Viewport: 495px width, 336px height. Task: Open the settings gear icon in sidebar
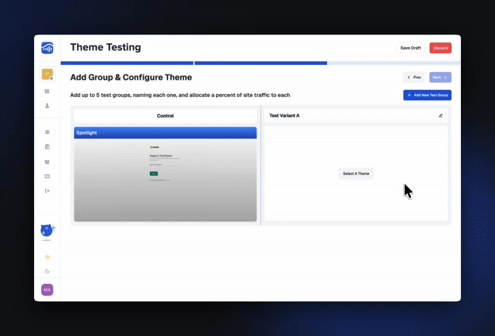pos(47,132)
